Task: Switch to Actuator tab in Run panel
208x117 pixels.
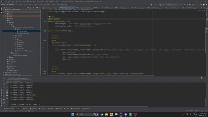Action: coord(17,81)
